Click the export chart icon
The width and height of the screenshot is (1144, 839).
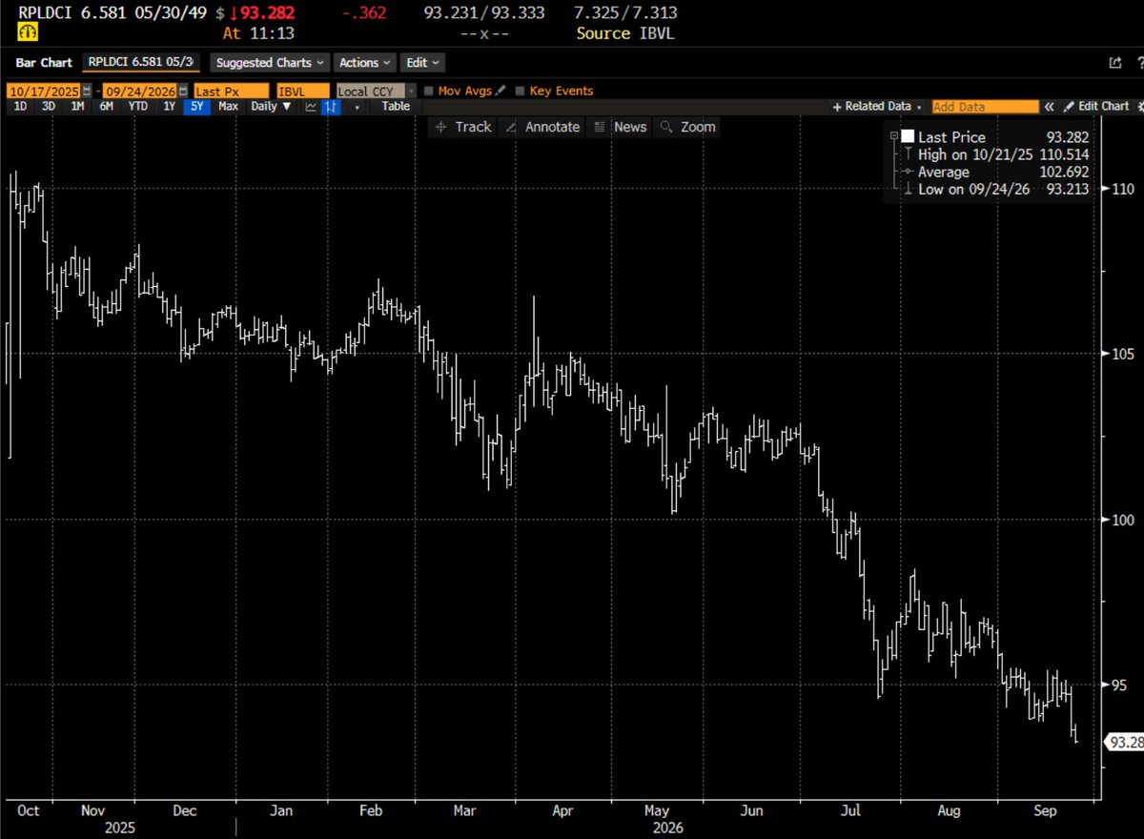click(1114, 63)
